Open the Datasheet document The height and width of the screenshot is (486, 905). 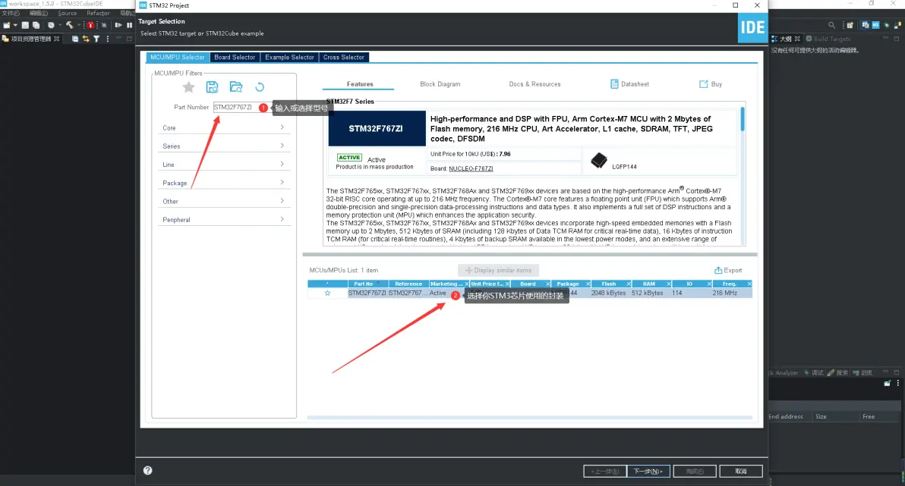629,84
